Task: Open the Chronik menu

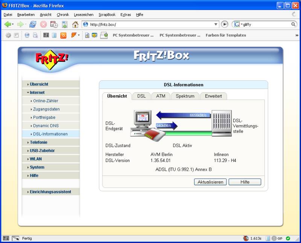Action: coord(63,15)
